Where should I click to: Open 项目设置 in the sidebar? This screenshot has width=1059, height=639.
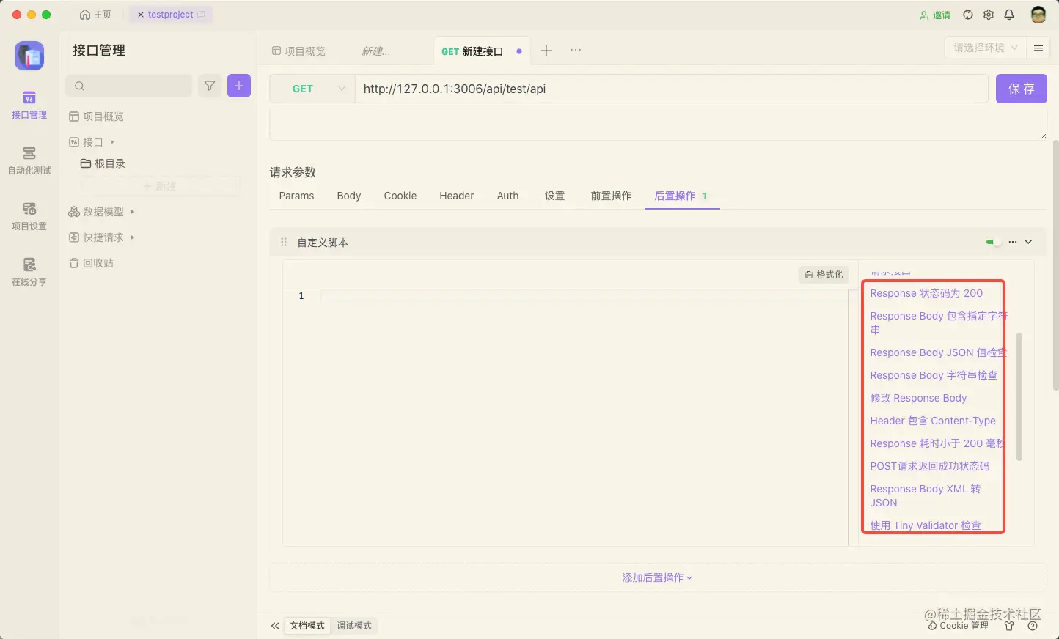pos(29,217)
